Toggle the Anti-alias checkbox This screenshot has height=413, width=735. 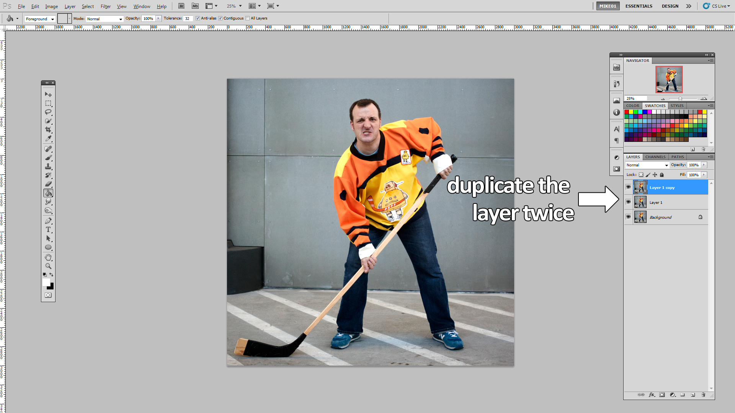point(198,18)
